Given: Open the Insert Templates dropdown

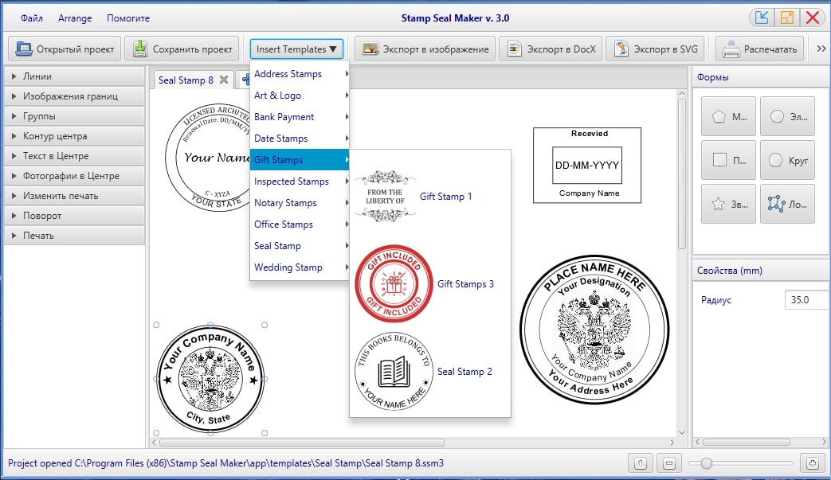Looking at the screenshot, I should pos(296,49).
